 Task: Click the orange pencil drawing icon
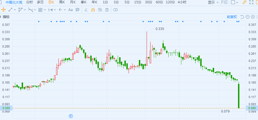tap(244, 2)
